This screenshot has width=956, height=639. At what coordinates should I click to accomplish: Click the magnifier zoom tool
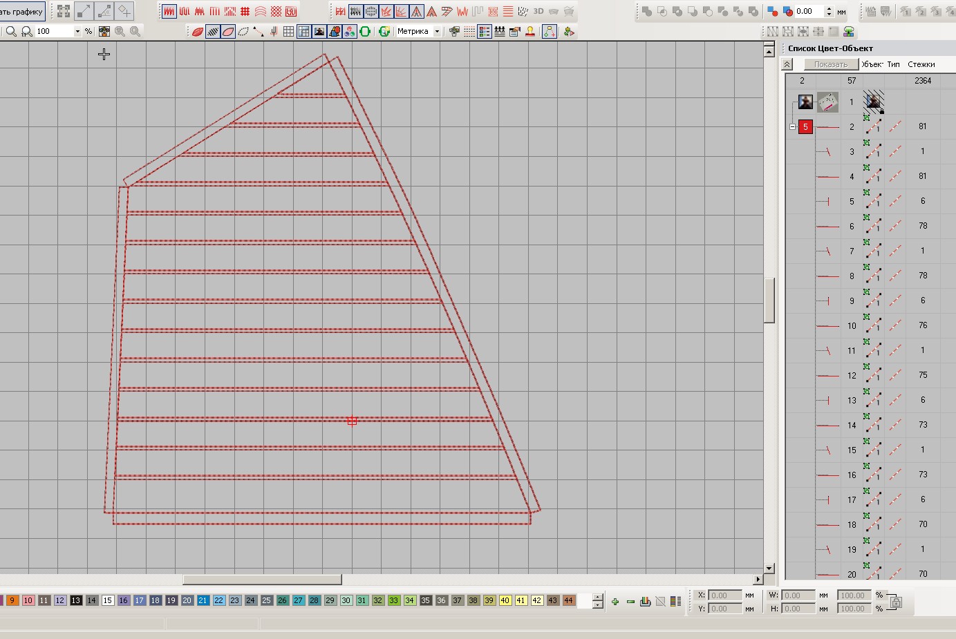(x=11, y=31)
